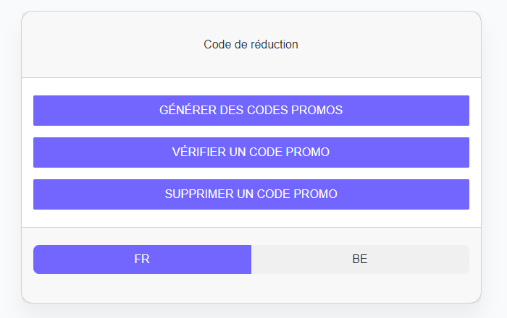Choose Belgium in the country selector
Viewport: 507px width, 318px height.
click(x=360, y=259)
